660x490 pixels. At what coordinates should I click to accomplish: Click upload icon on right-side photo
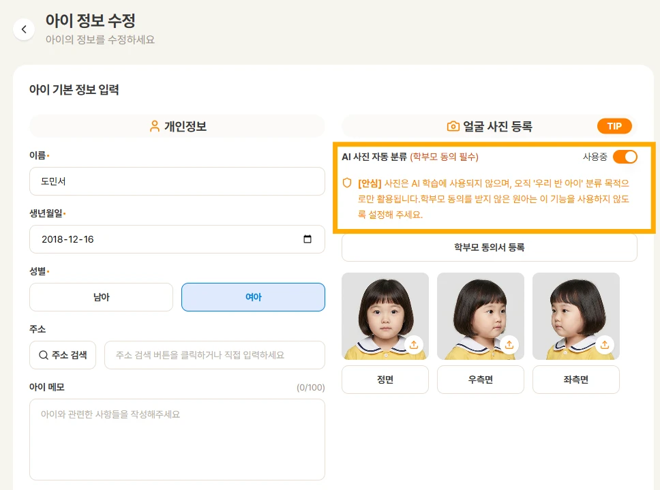pyautogui.click(x=509, y=345)
